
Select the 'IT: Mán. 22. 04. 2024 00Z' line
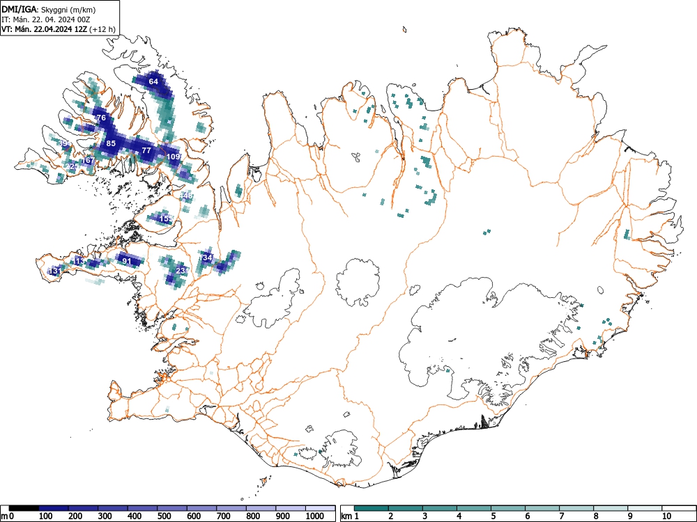pos(46,19)
